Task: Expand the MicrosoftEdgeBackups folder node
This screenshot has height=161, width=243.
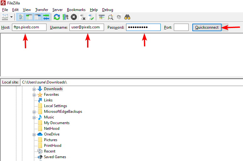Action: click(34, 112)
